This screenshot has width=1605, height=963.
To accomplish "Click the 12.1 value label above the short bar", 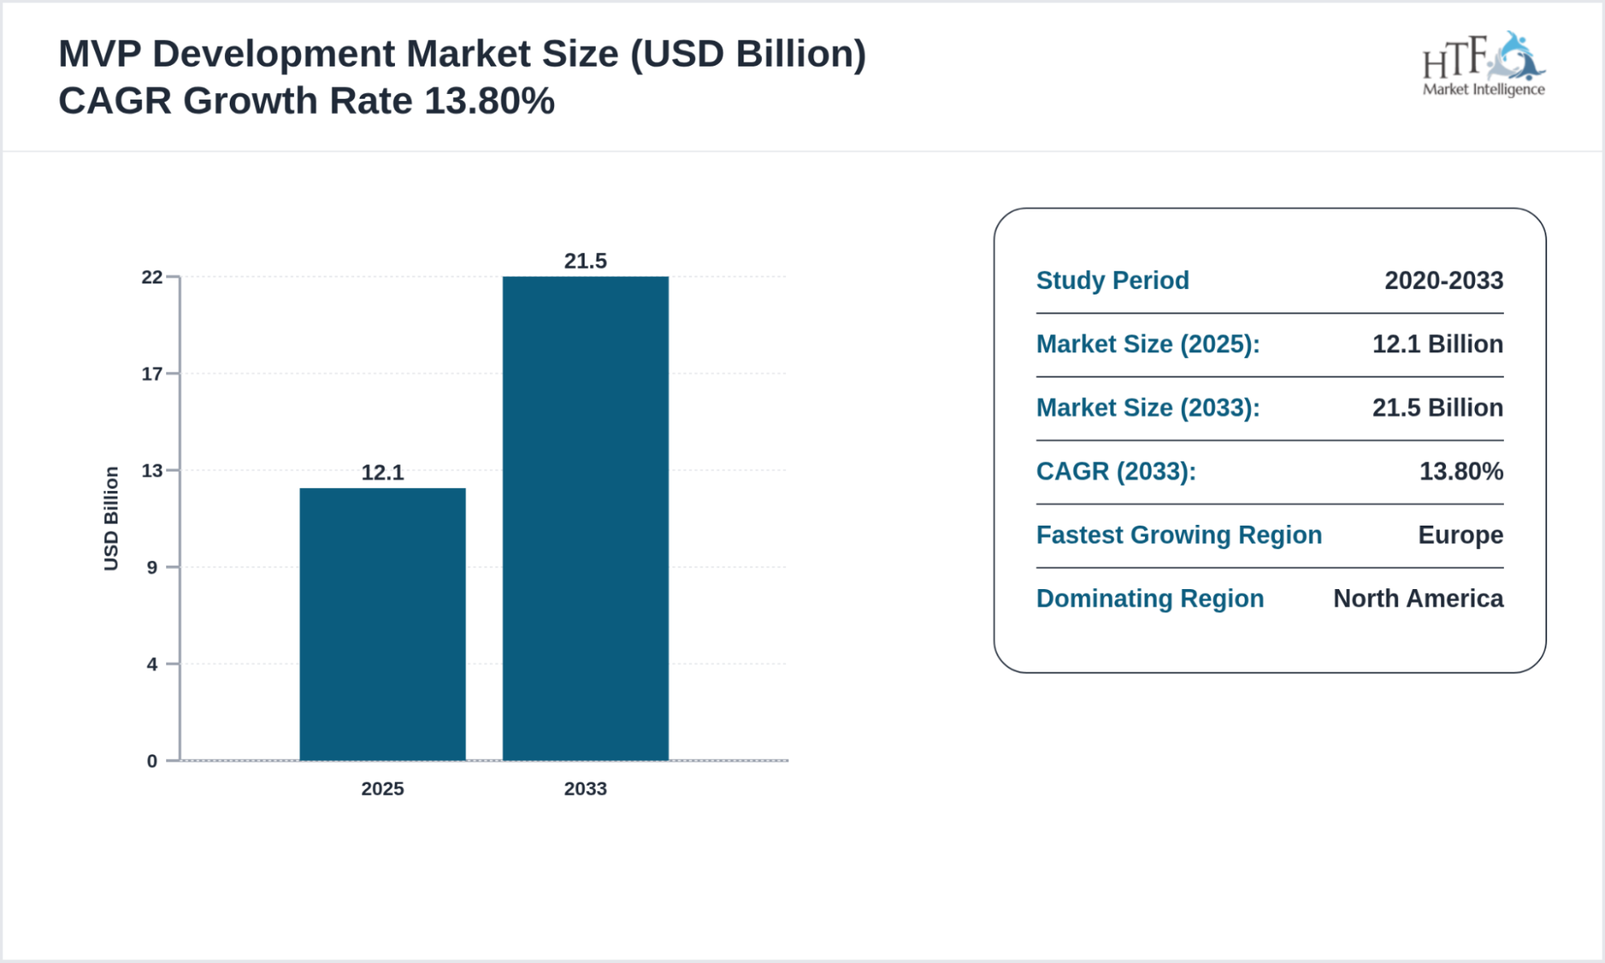I will pos(383,471).
